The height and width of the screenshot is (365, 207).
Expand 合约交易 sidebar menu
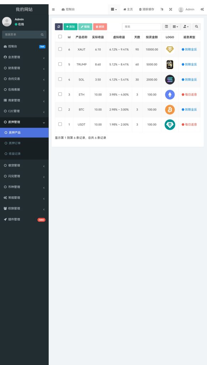25,79
